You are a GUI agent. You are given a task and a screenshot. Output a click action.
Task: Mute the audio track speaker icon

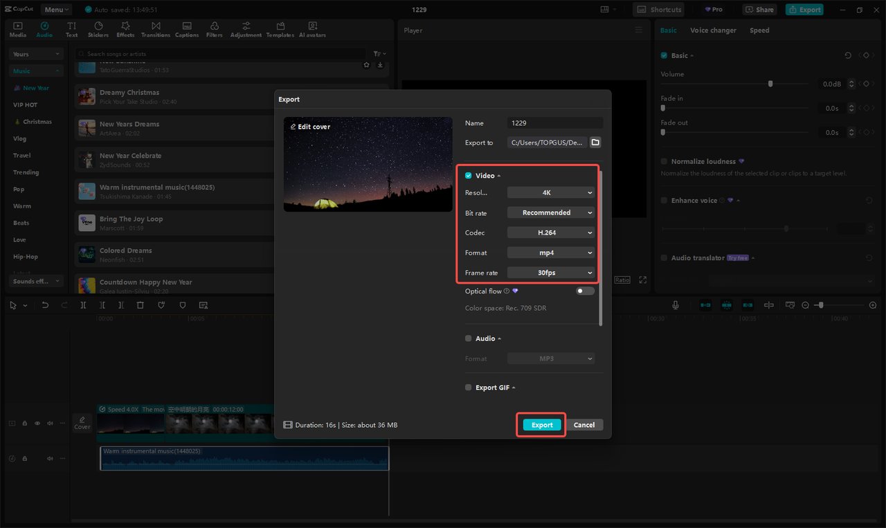[x=50, y=458]
